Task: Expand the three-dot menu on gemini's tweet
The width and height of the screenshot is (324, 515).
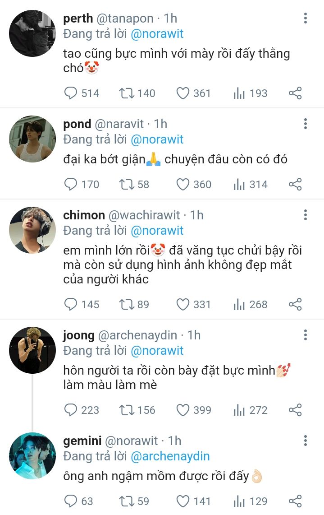Action: point(306,441)
